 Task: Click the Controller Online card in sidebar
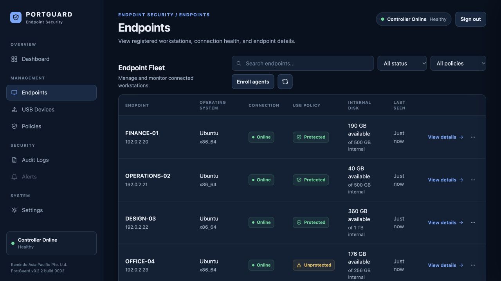pyautogui.click(x=51, y=243)
